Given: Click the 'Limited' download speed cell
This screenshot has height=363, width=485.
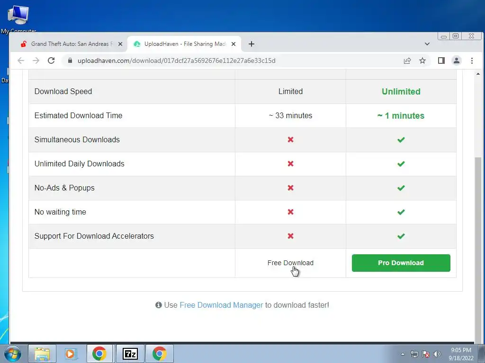Looking at the screenshot, I should [290, 91].
